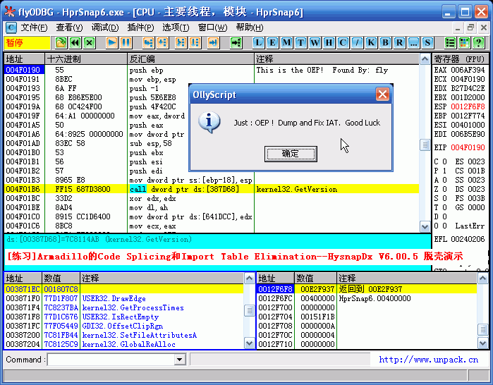This screenshot has width=493, height=385.
Task: Open the 选项 (Options) menu
Action: (x=176, y=28)
